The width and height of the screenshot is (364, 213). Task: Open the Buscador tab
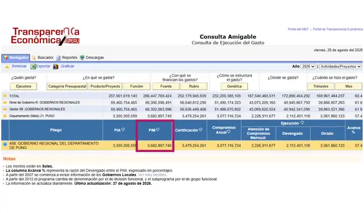pos(45,58)
